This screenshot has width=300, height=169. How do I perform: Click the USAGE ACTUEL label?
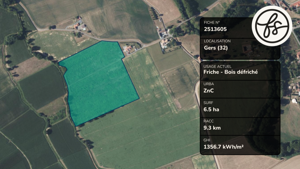(x=217, y=66)
